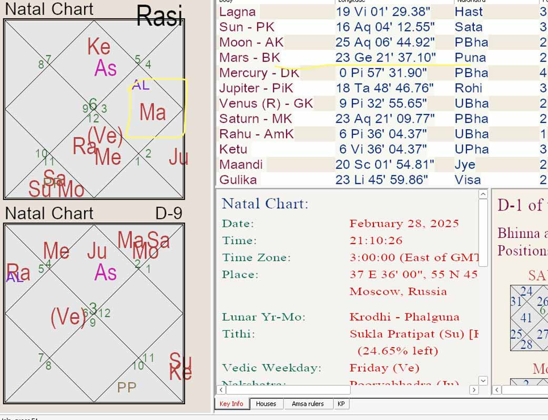This screenshot has width=548, height=420.
Task: Select the Lagna row in planet table
Action: (x=238, y=12)
